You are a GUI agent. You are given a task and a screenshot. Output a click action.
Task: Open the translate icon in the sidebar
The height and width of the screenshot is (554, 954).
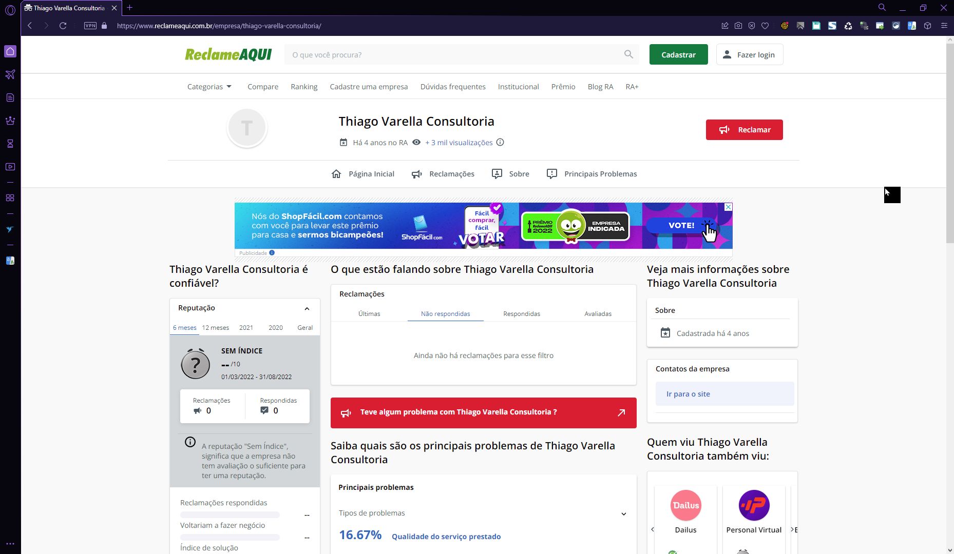coord(10,261)
